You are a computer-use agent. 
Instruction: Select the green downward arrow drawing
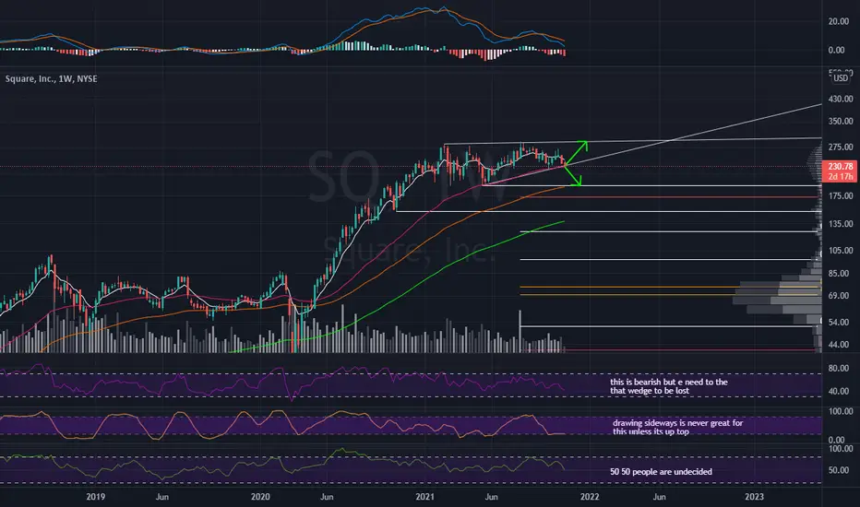pos(573,175)
